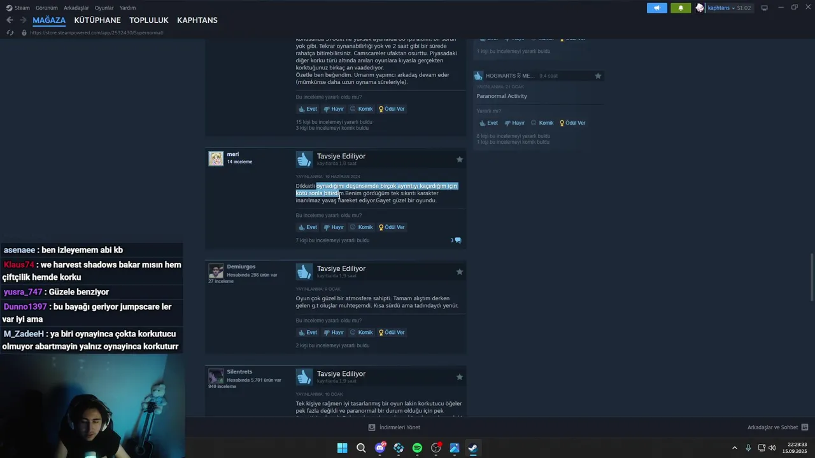This screenshot has width=815, height=458.
Task: Vote Evet on Demiurgos's review
Action: pos(308,332)
